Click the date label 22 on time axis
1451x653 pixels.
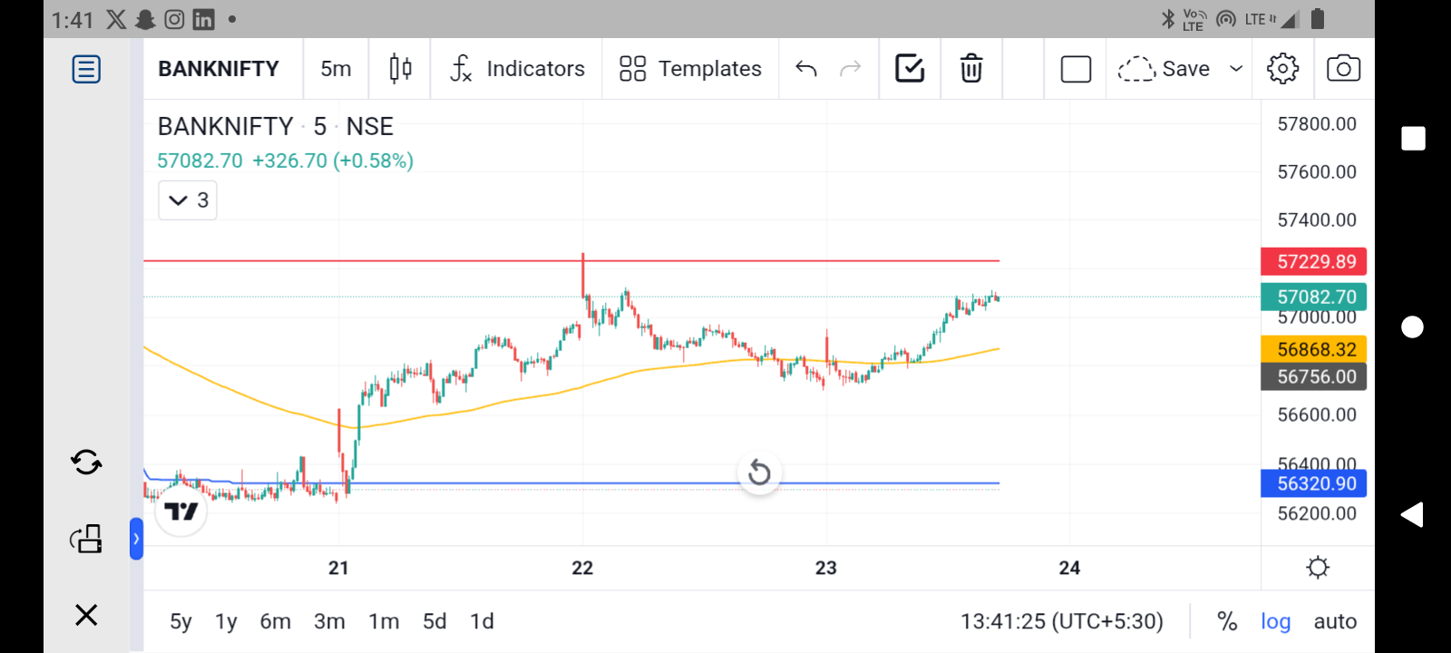(582, 568)
